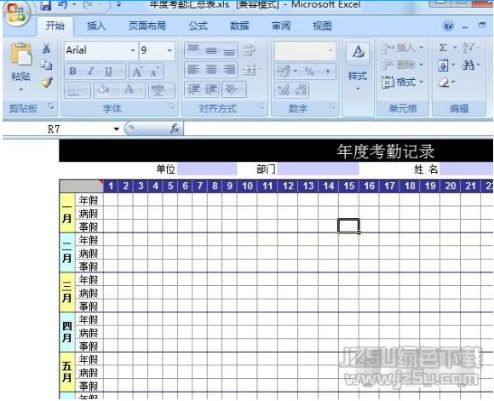This screenshot has width=494, height=401.
Task: Expand the font size 9 dropdown
Action: pyautogui.click(x=169, y=50)
